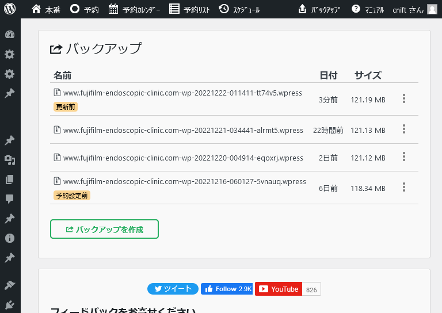Viewport: 442px width, 313px height.
Task: Open the 予約 admin bar item
Action: tap(84, 9)
